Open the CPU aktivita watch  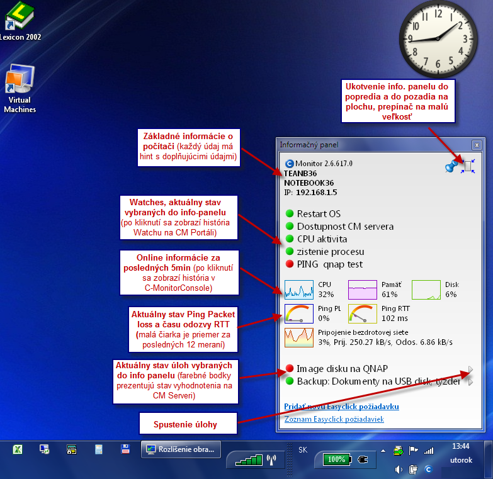pyautogui.click(x=322, y=239)
